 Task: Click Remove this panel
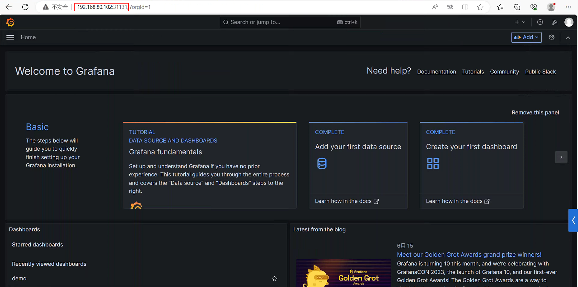tap(535, 112)
